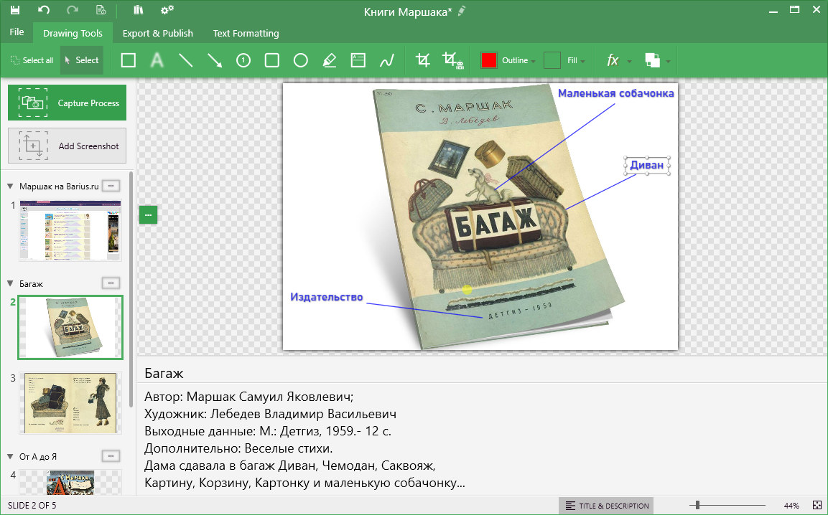Click the red Outline color swatch

tap(489, 60)
